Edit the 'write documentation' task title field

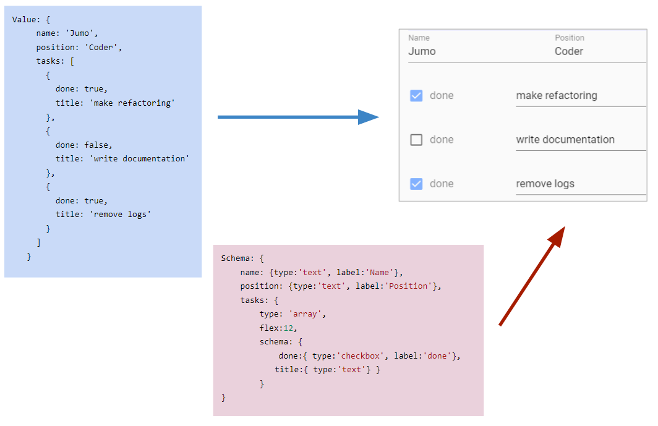(x=581, y=140)
